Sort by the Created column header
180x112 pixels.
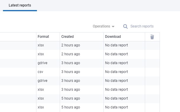67,37
